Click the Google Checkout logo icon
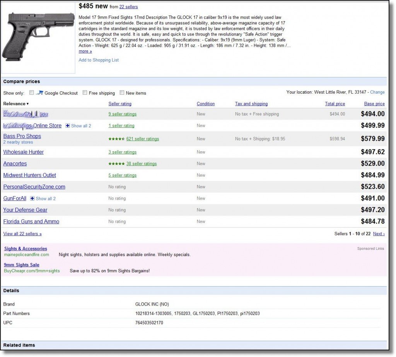 (x=39, y=92)
